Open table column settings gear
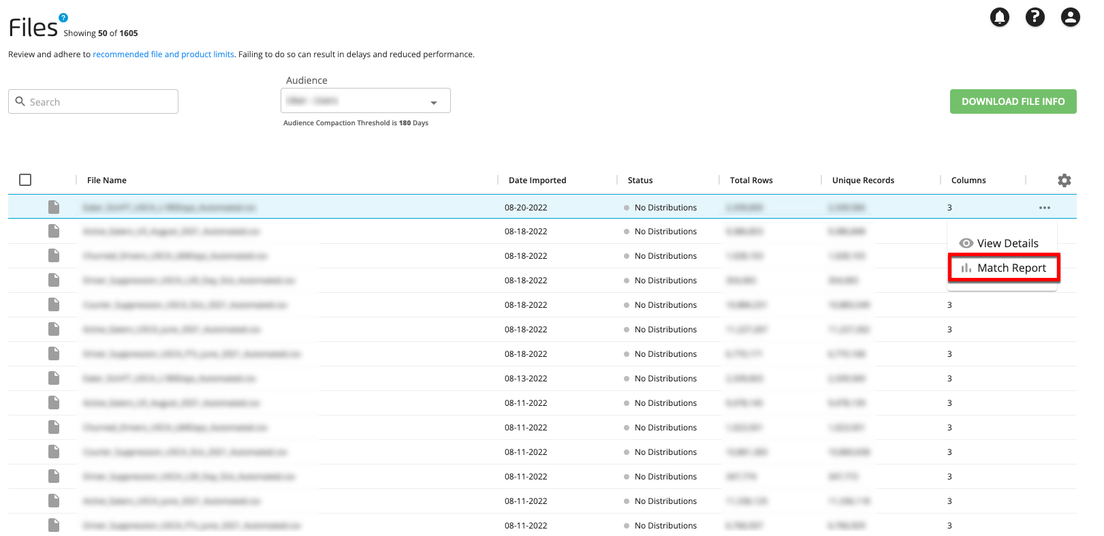Image resolution: width=1104 pixels, height=536 pixels. pyautogui.click(x=1064, y=180)
